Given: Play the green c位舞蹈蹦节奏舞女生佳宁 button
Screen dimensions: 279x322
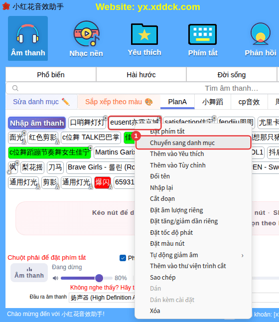Looking at the screenshot, I should (x=49, y=153).
